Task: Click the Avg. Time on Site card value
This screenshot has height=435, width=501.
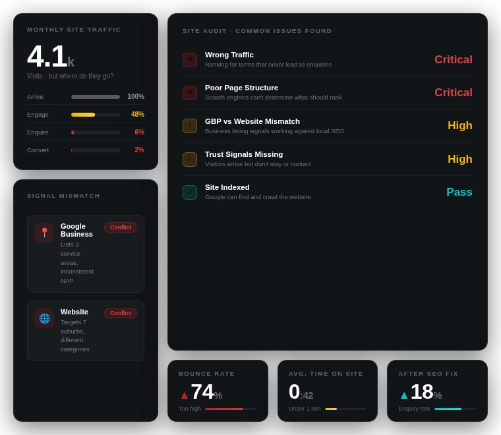Action: [x=301, y=392]
